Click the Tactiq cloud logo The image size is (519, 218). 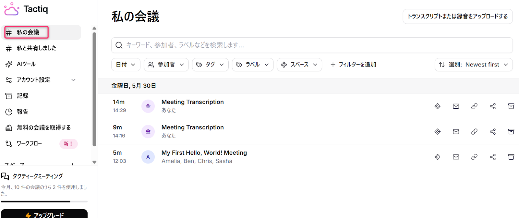[11, 9]
